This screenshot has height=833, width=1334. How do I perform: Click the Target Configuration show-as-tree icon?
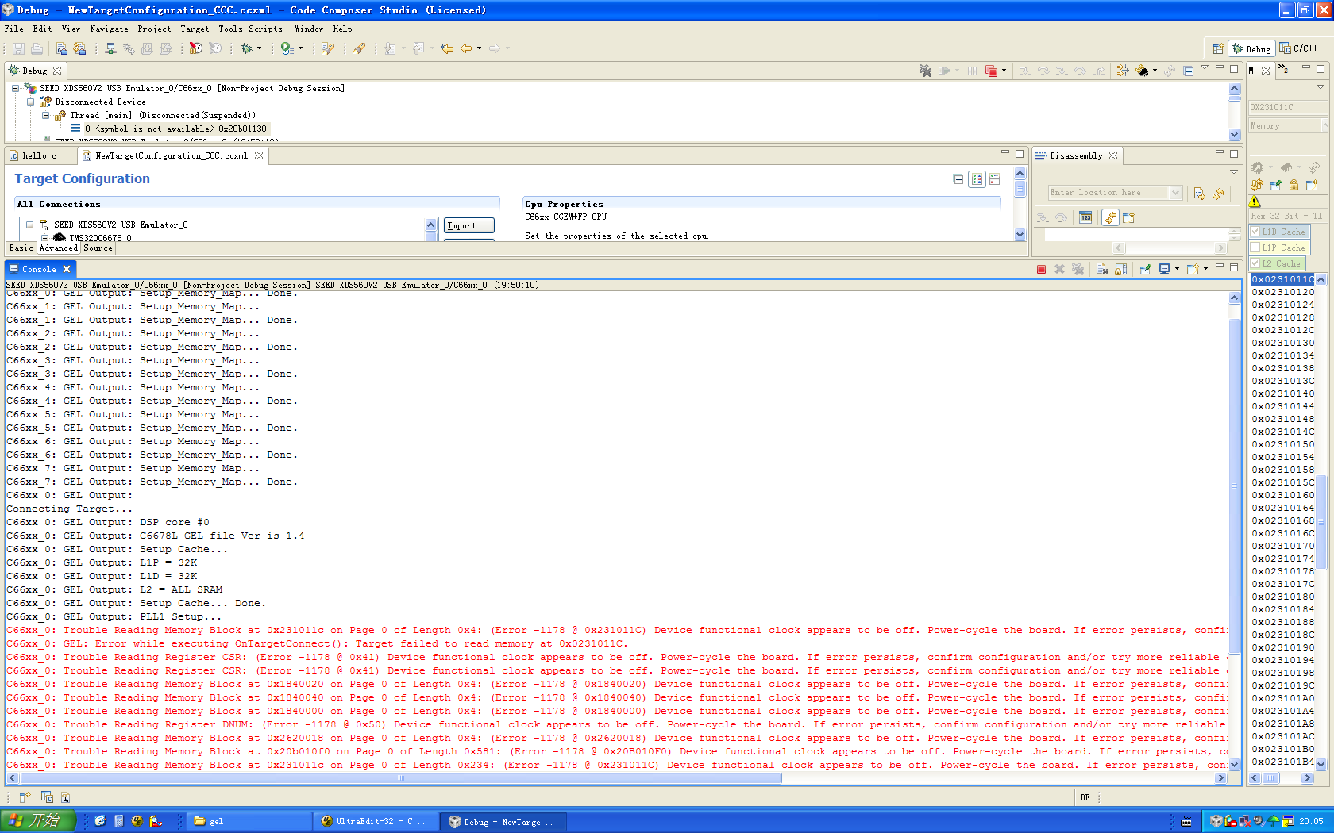pos(977,179)
